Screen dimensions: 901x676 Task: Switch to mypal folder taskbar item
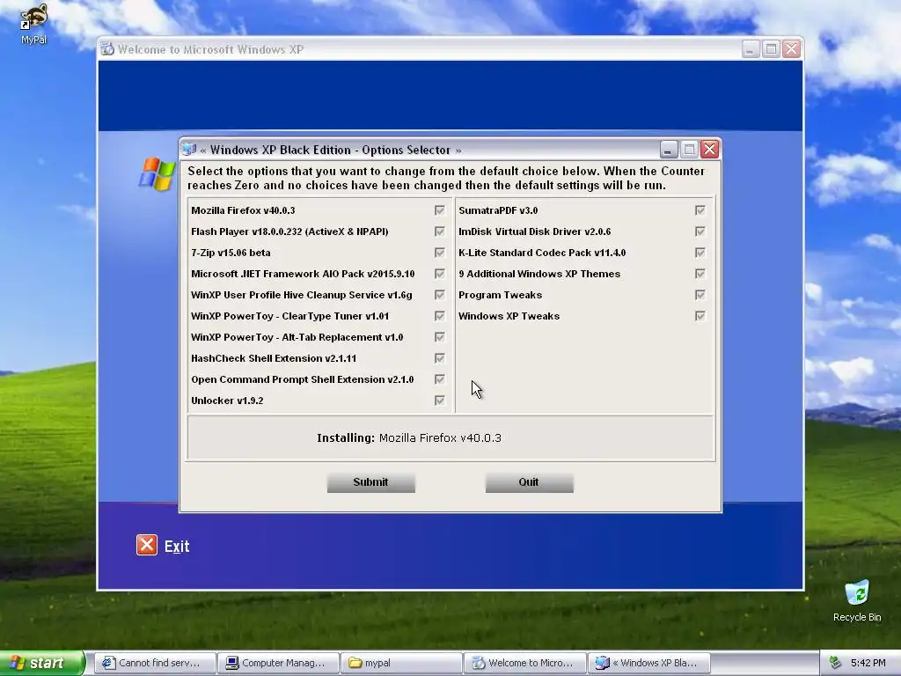[x=401, y=663]
